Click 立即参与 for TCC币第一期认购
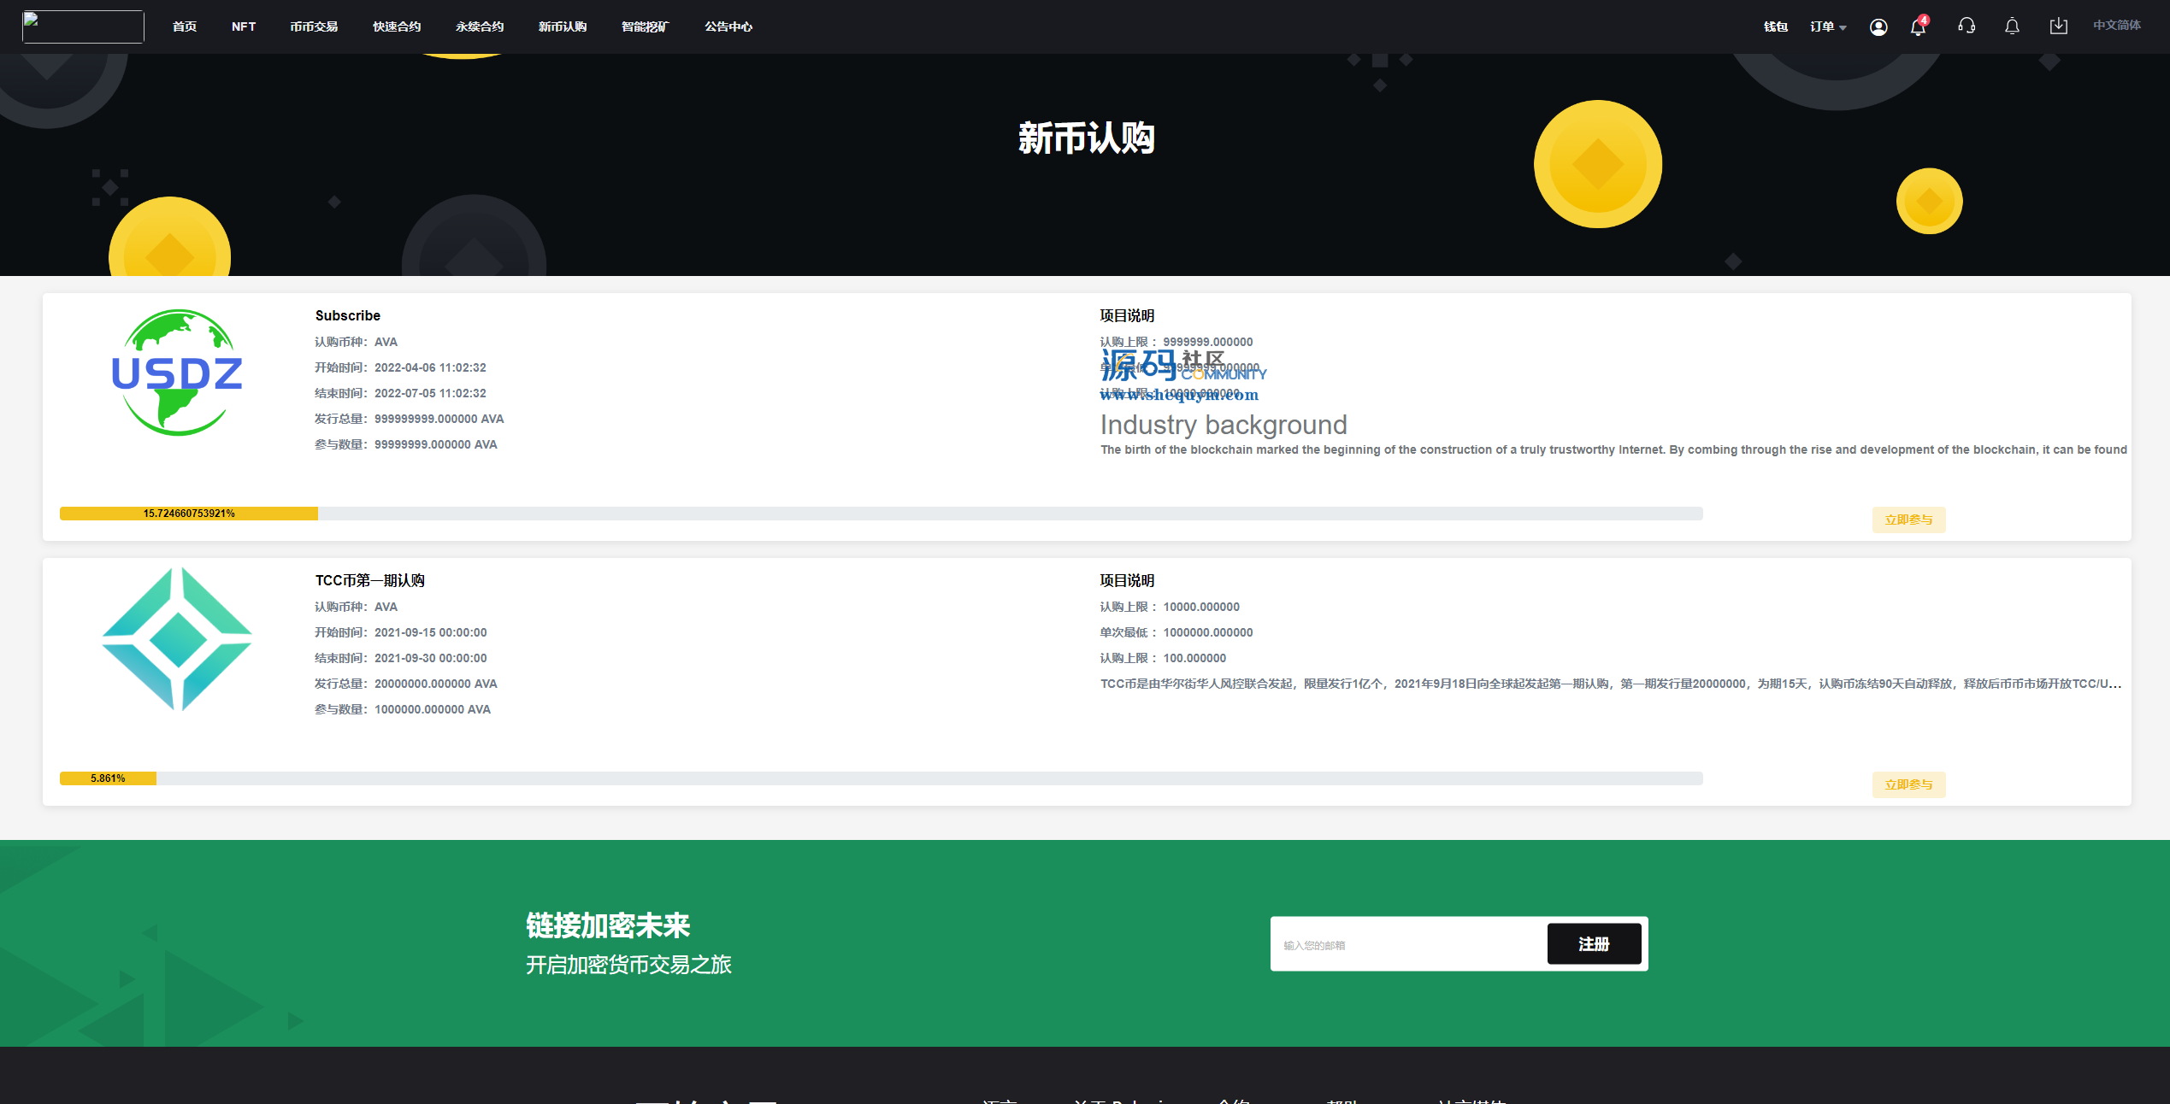 1908,784
